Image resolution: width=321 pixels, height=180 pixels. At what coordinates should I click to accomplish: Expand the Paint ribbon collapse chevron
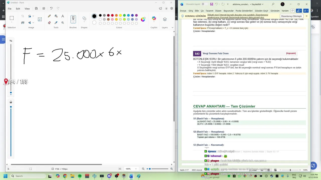[173, 27]
